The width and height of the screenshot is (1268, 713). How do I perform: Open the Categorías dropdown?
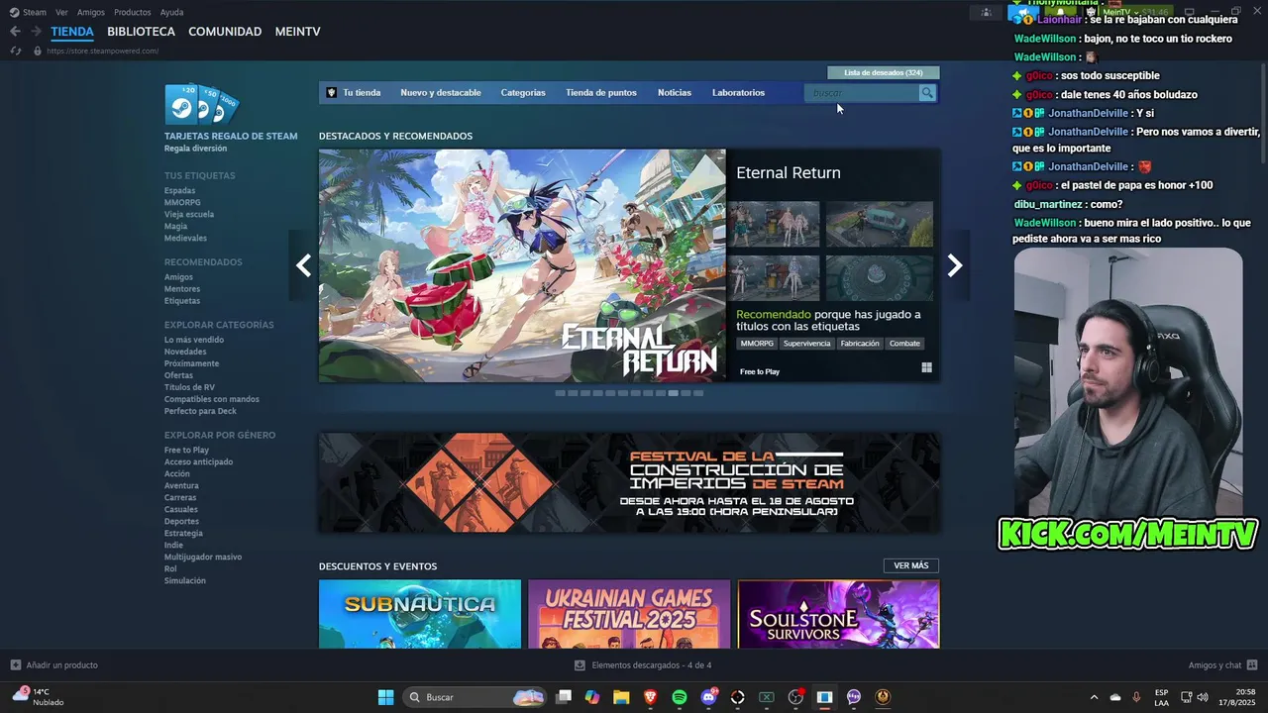523,93
